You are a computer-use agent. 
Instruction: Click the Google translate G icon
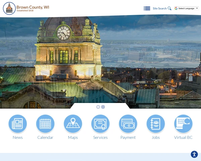tap(176, 8)
